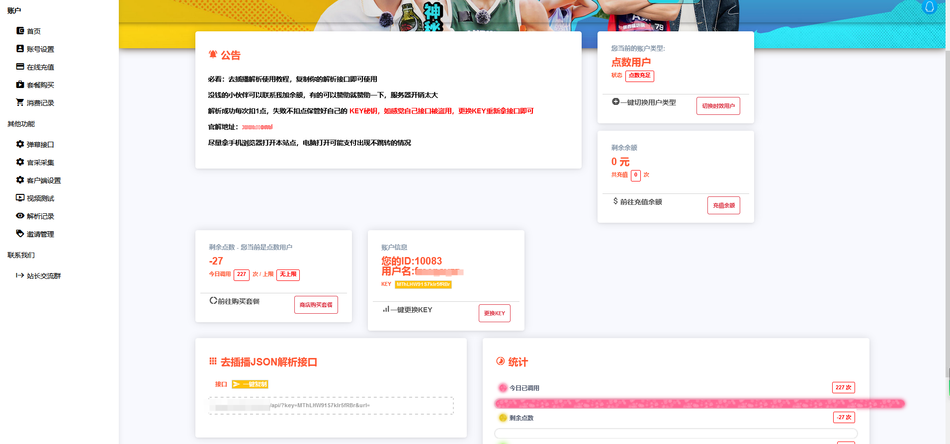Image resolution: width=950 pixels, height=444 pixels.
Task: Click the 视频测试 play screen icon
Action: pyautogui.click(x=20, y=198)
